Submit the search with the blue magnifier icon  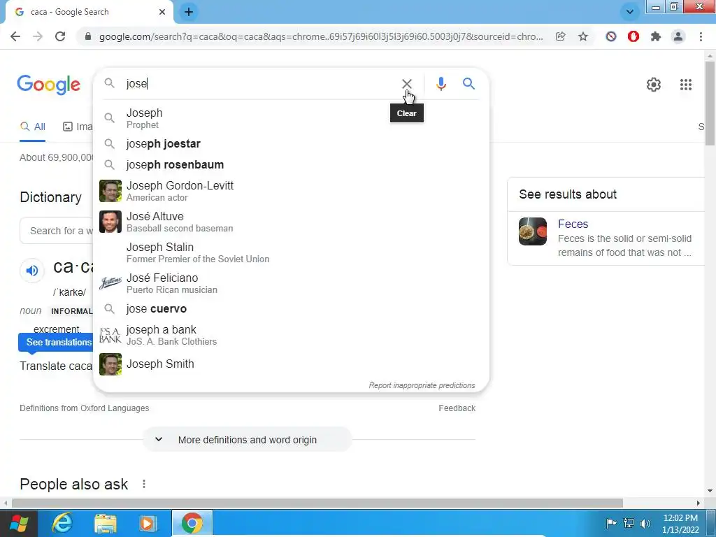point(468,84)
